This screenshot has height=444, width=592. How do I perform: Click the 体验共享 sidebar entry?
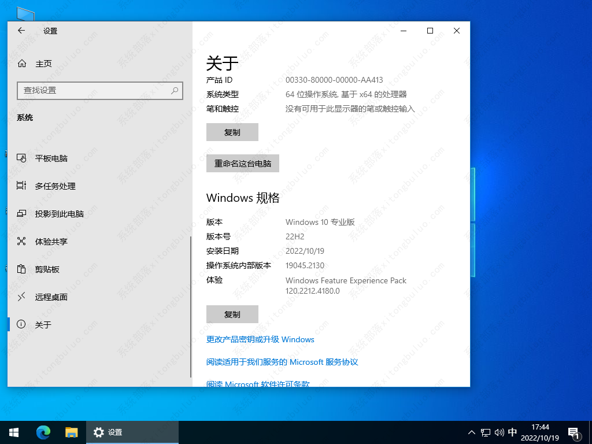(51, 241)
